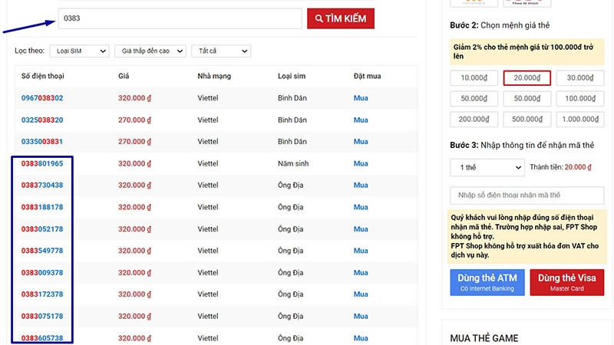
Task: Click Mua link for number 0967038302
Action: click(x=361, y=98)
